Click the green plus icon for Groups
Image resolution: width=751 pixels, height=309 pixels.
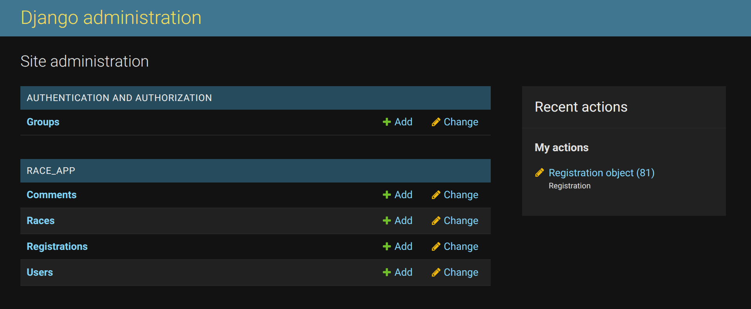[x=386, y=122]
